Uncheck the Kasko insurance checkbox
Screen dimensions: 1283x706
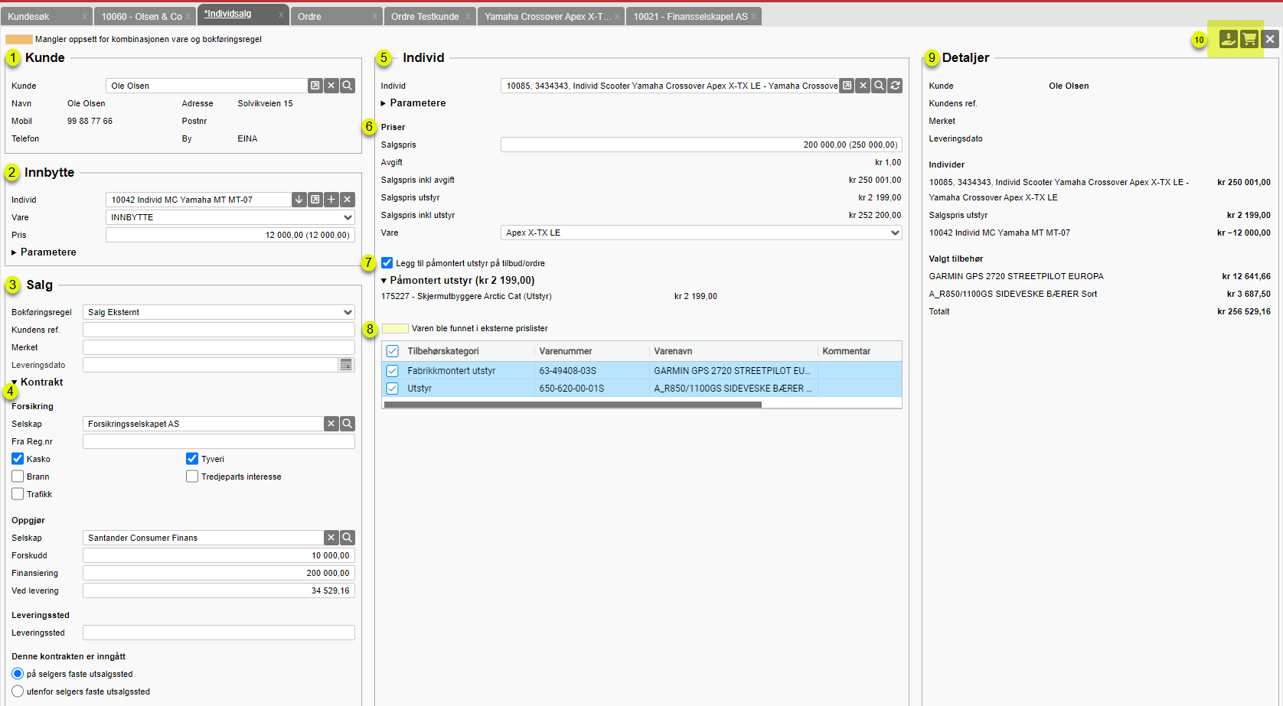click(18, 459)
